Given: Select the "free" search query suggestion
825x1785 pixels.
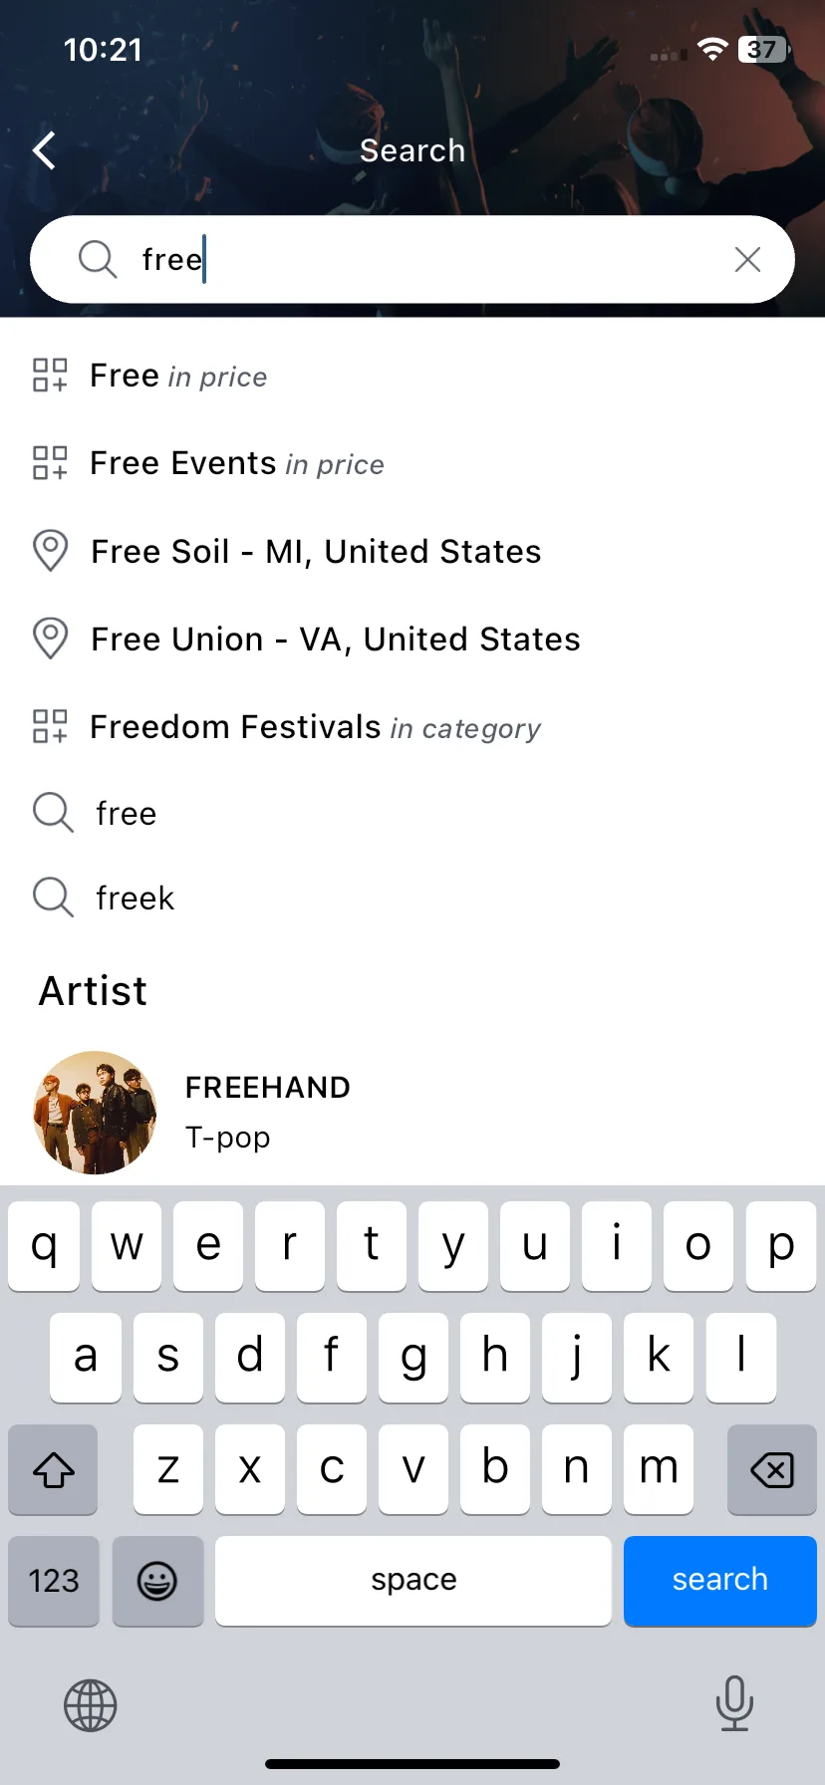Looking at the screenshot, I should [412, 813].
